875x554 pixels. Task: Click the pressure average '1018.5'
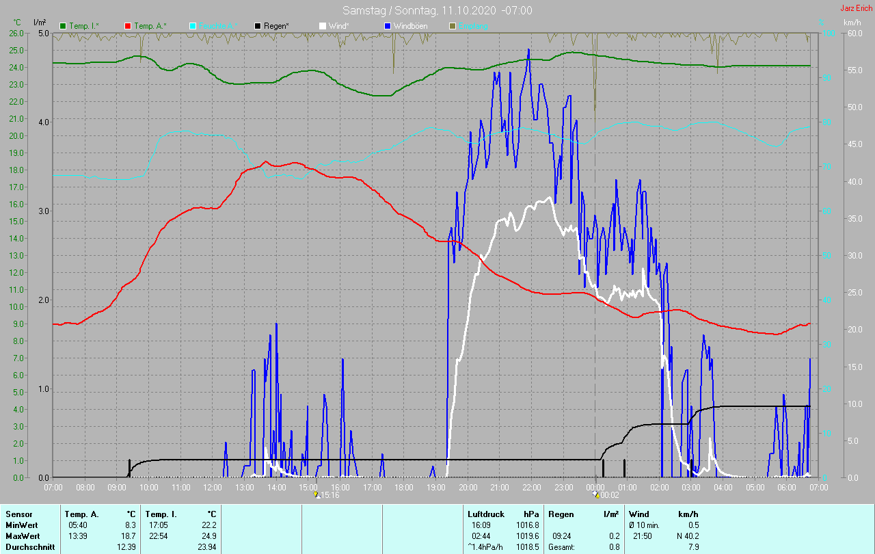point(528,547)
